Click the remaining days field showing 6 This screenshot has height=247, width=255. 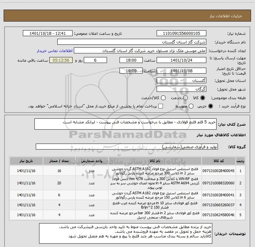click(x=95, y=60)
